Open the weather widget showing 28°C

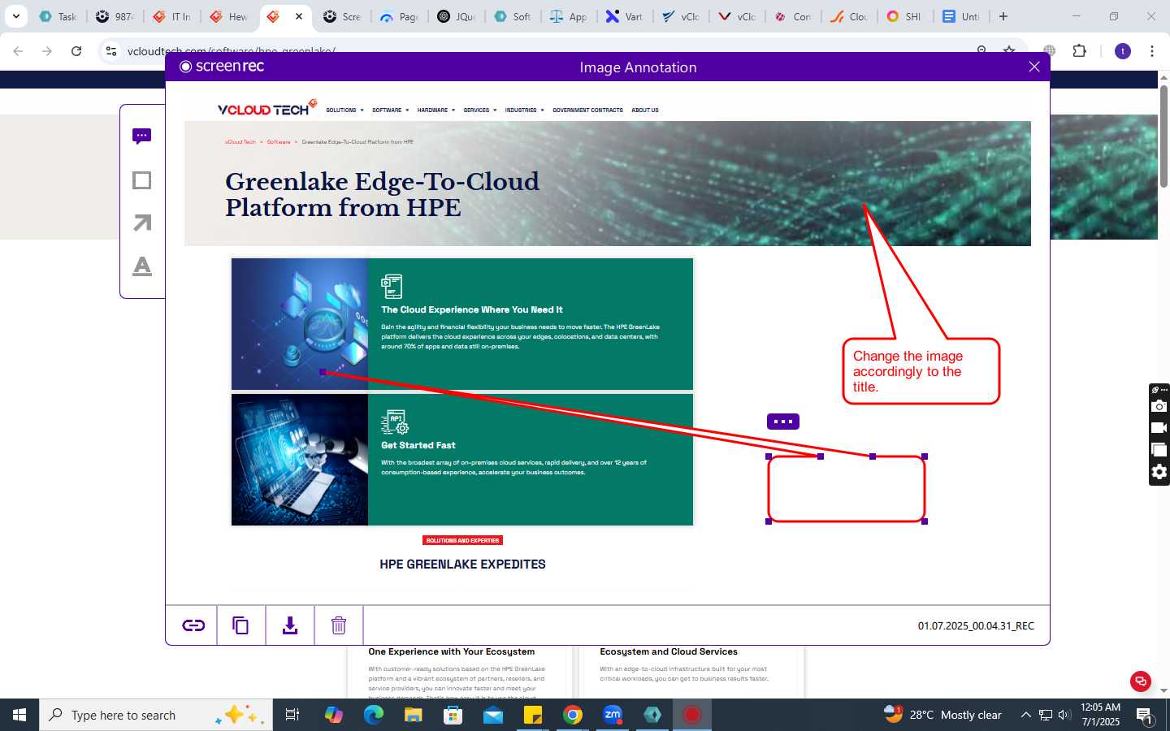[942, 715]
